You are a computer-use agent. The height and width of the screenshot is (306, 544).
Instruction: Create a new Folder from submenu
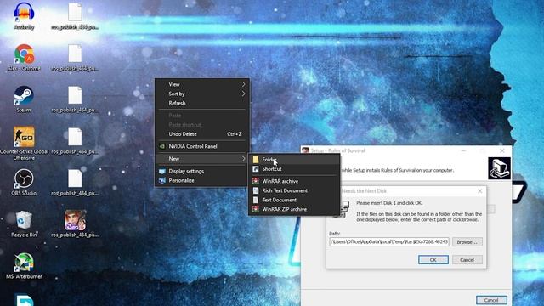click(294, 160)
